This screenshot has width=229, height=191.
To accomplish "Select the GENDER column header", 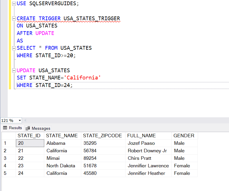I will pos(184,136).
